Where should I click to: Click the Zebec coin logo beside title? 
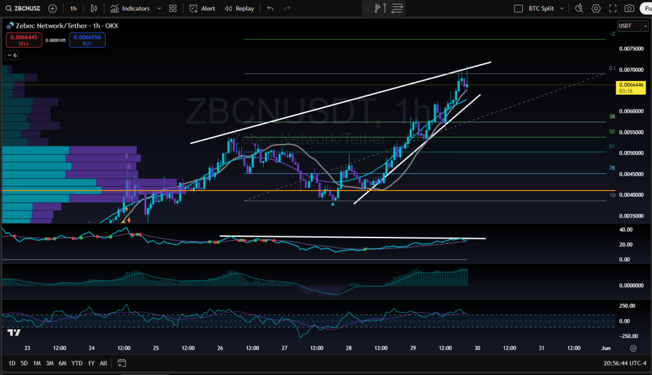click(10, 25)
